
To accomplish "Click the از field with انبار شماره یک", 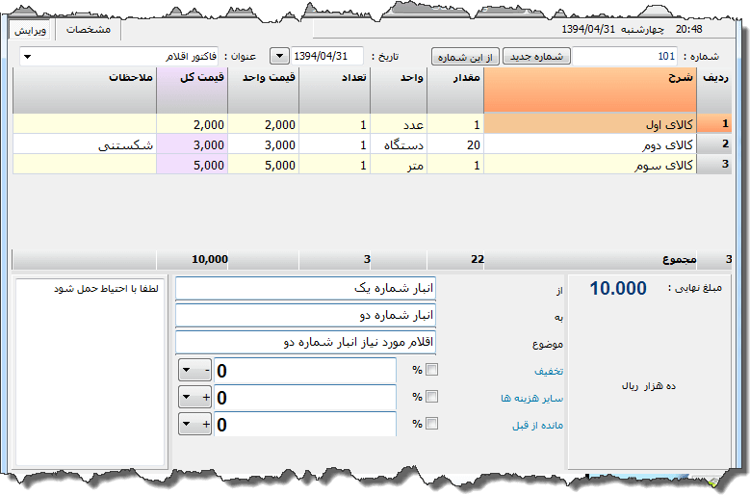I will (x=305, y=288).
